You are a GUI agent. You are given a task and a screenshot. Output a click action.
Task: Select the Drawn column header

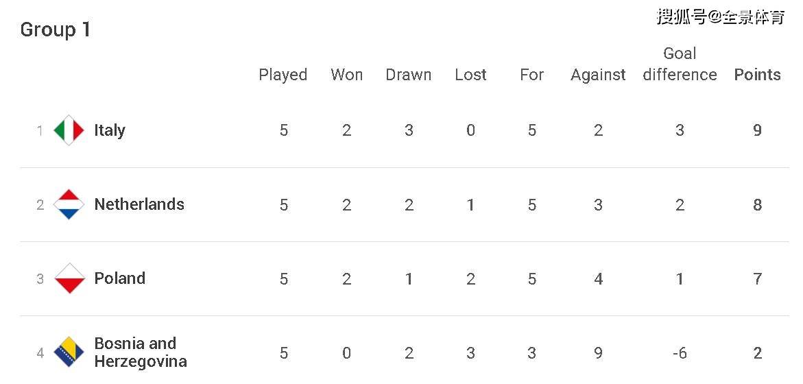409,75
